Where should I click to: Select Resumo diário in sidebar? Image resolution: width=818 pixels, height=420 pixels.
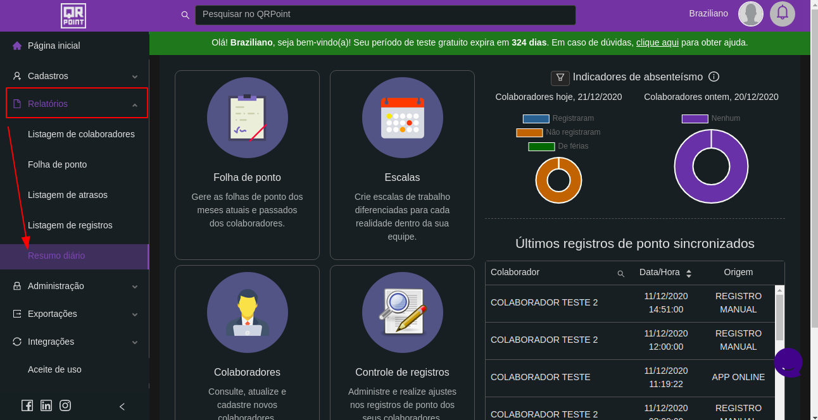point(56,256)
